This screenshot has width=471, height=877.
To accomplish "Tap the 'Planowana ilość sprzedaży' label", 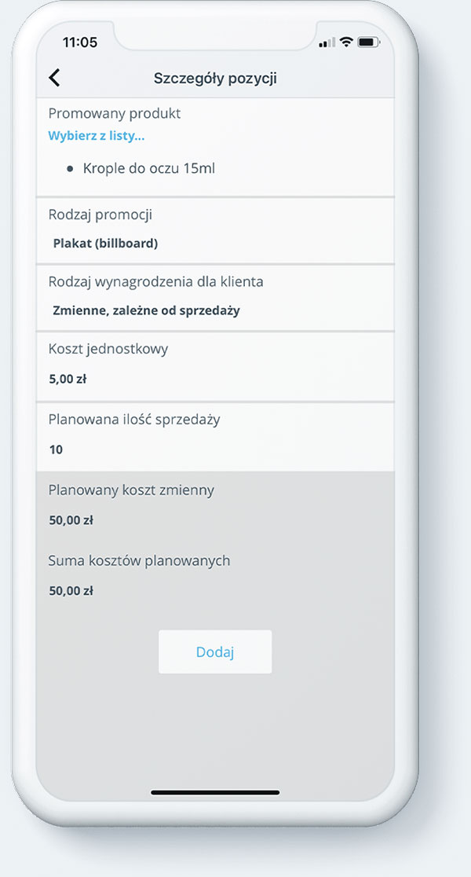I will (x=134, y=420).
